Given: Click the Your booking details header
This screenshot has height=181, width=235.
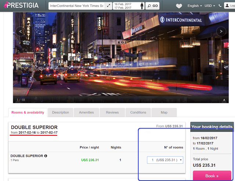Looking at the screenshot, I should coord(212,127).
